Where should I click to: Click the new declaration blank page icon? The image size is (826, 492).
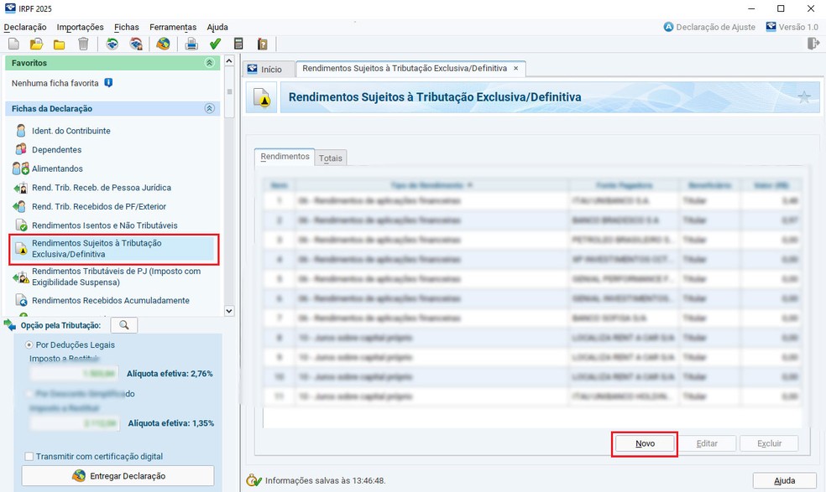click(x=13, y=44)
